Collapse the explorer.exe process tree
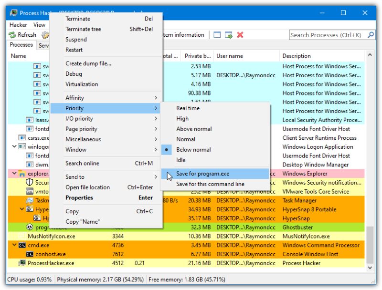382x290 pixels. coord(14,173)
